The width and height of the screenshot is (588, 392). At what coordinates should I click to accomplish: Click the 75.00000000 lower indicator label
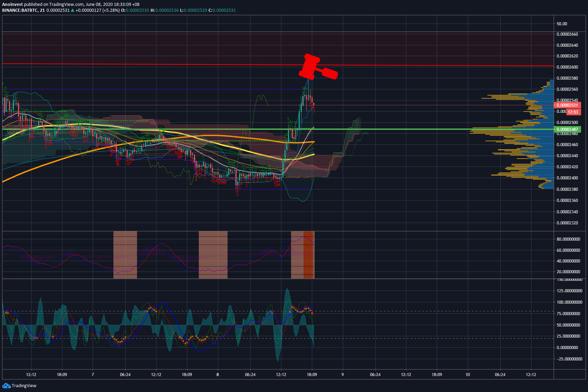coord(568,314)
